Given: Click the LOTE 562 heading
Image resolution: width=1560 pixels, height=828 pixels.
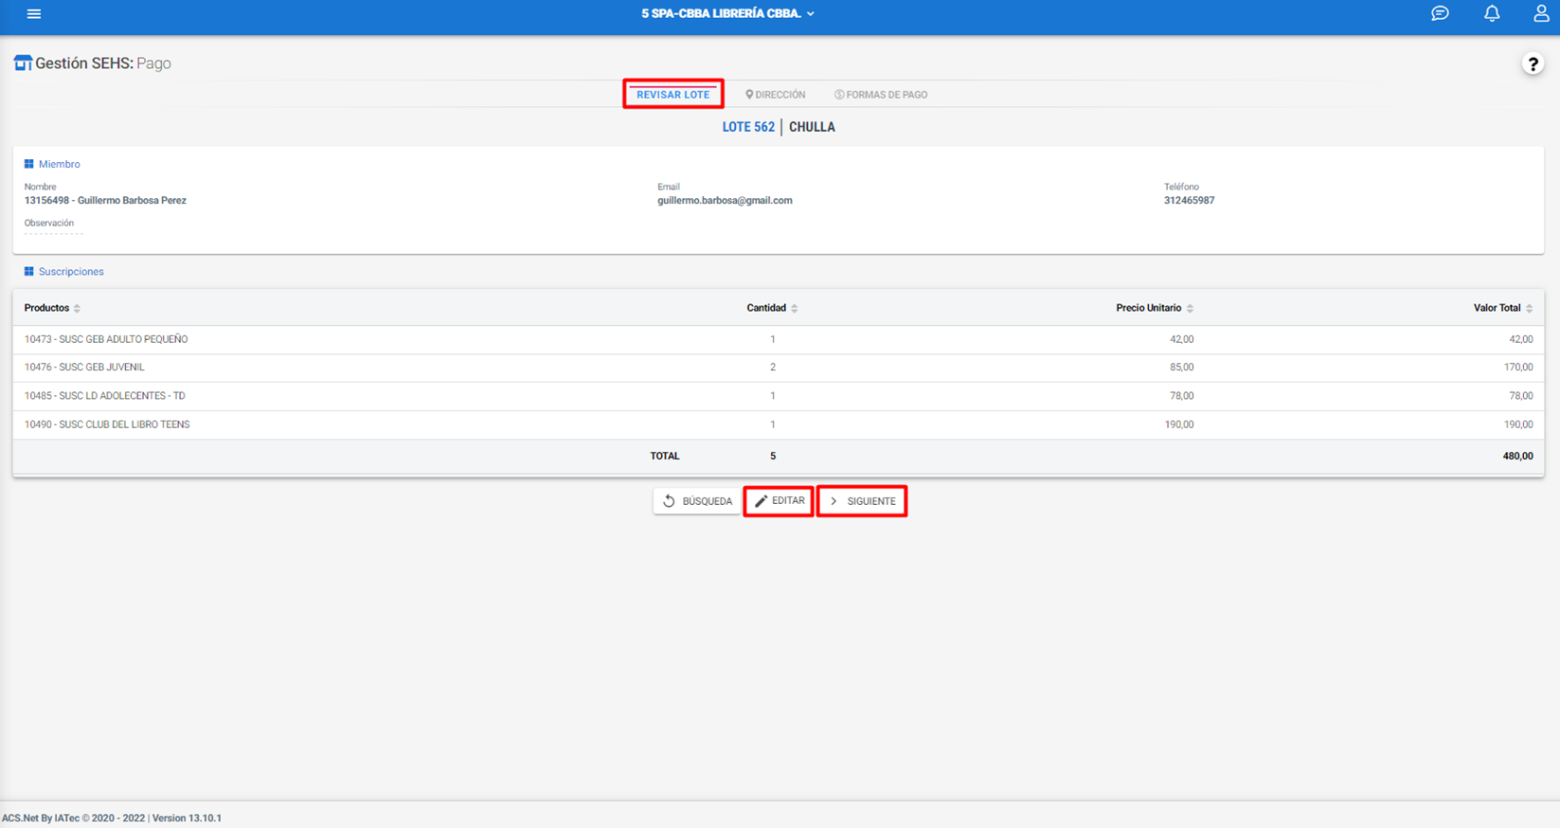Looking at the screenshot, I should pyautogui.click(x=748, y=127).
